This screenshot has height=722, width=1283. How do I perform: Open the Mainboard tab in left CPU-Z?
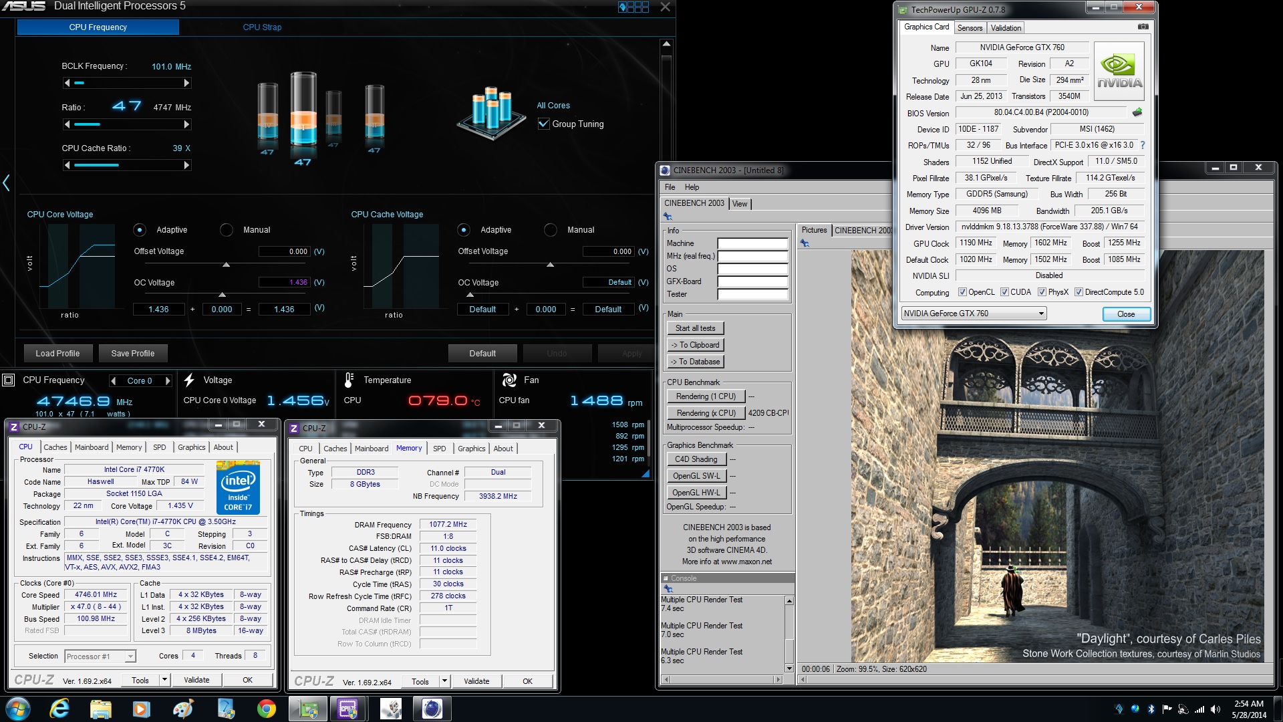[x=92, y=447]
